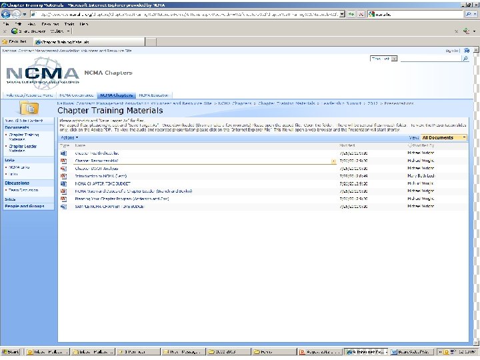This screenshot has height=360, width=480.
Task: Open Team Discussion sidebar link
Action: [23, 190]
